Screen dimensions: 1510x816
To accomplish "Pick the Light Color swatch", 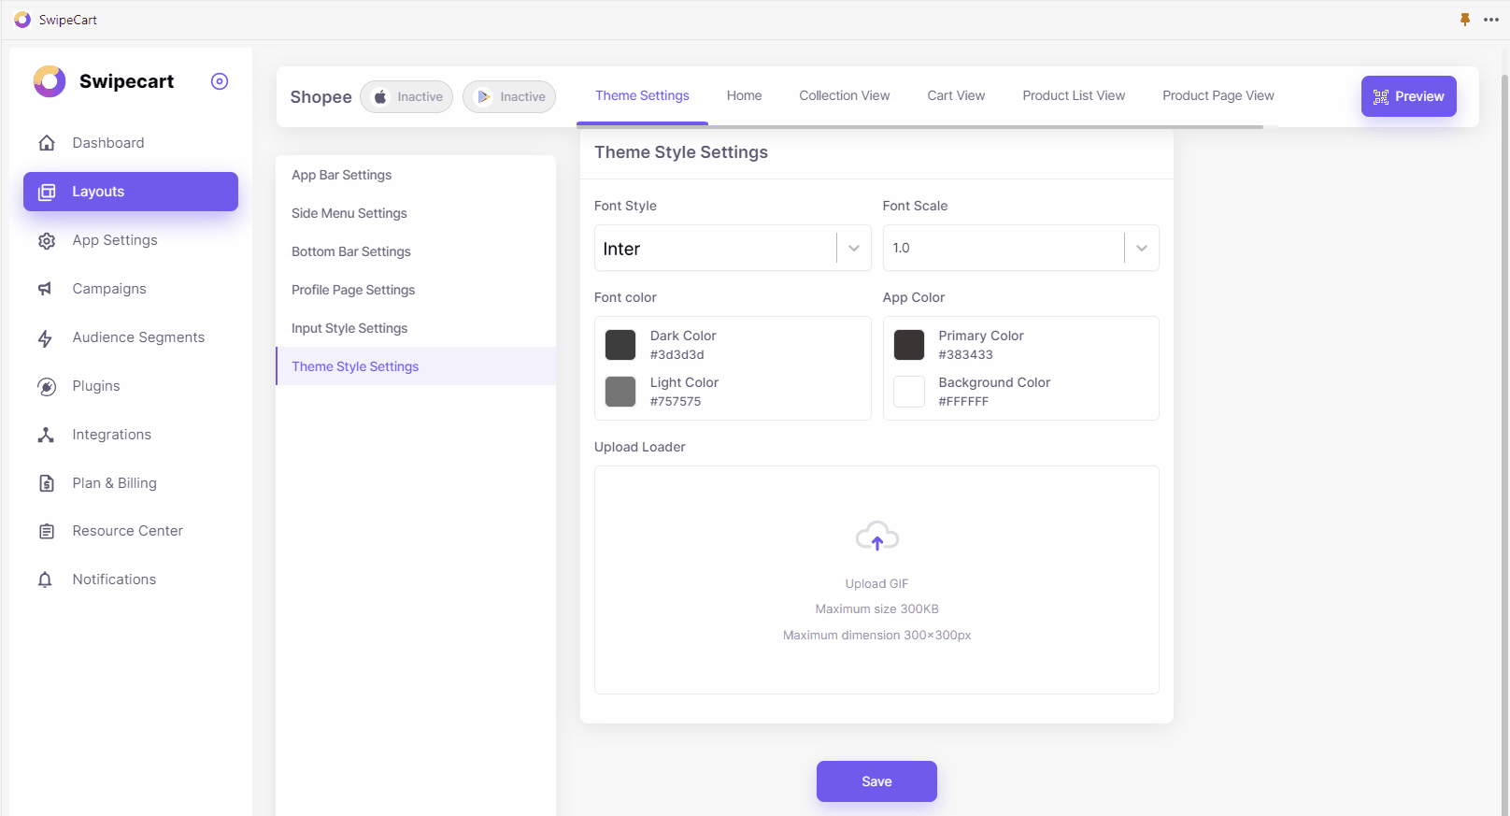I will point(620,392).
